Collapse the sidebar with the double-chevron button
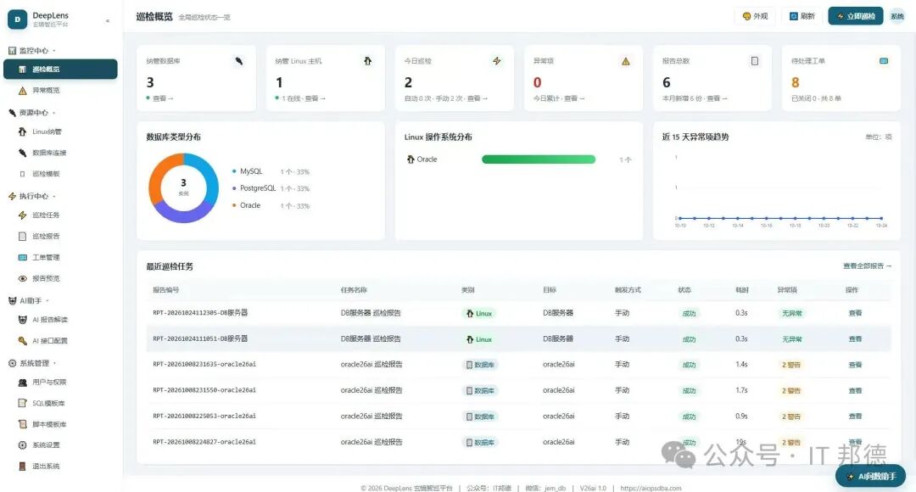The image size is (916, 492). click(x=108, y=20)
